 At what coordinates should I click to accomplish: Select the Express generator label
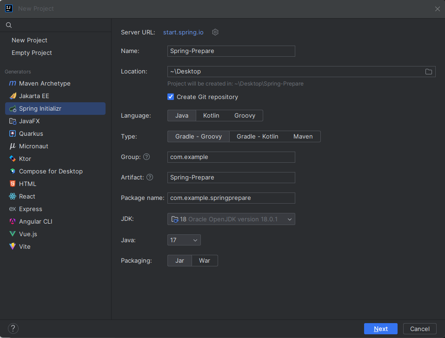[30, 209]
